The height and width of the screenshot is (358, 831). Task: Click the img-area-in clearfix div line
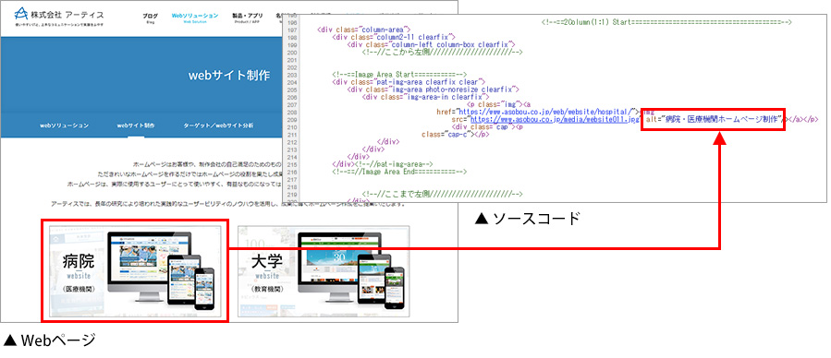tap(425, 97)
